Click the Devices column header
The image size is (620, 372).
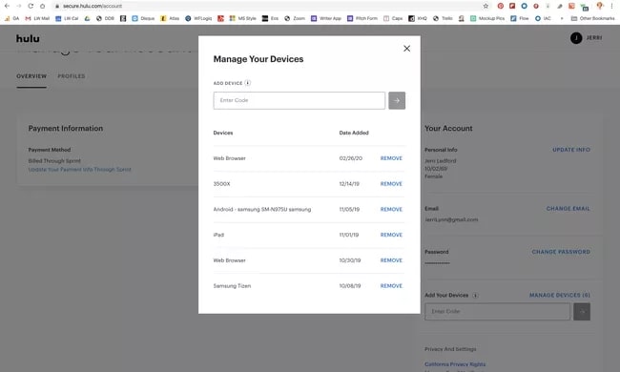click(223, 133)
